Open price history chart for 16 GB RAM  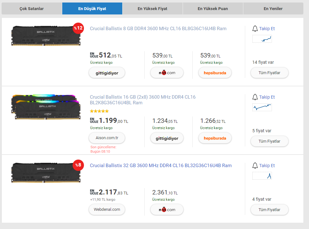click(262, 107)
